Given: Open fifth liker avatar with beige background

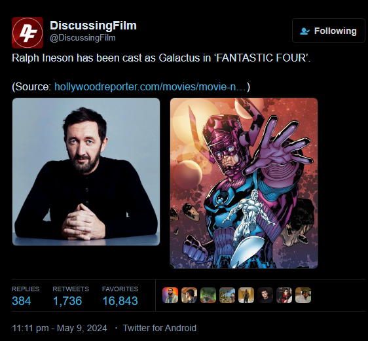Looking at the screenshot, I should pyautogui.click(x=246, y=295).
